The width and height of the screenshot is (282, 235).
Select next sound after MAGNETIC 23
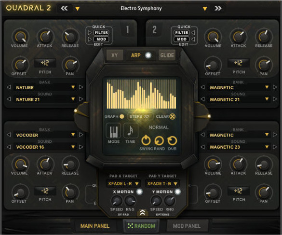275,147
